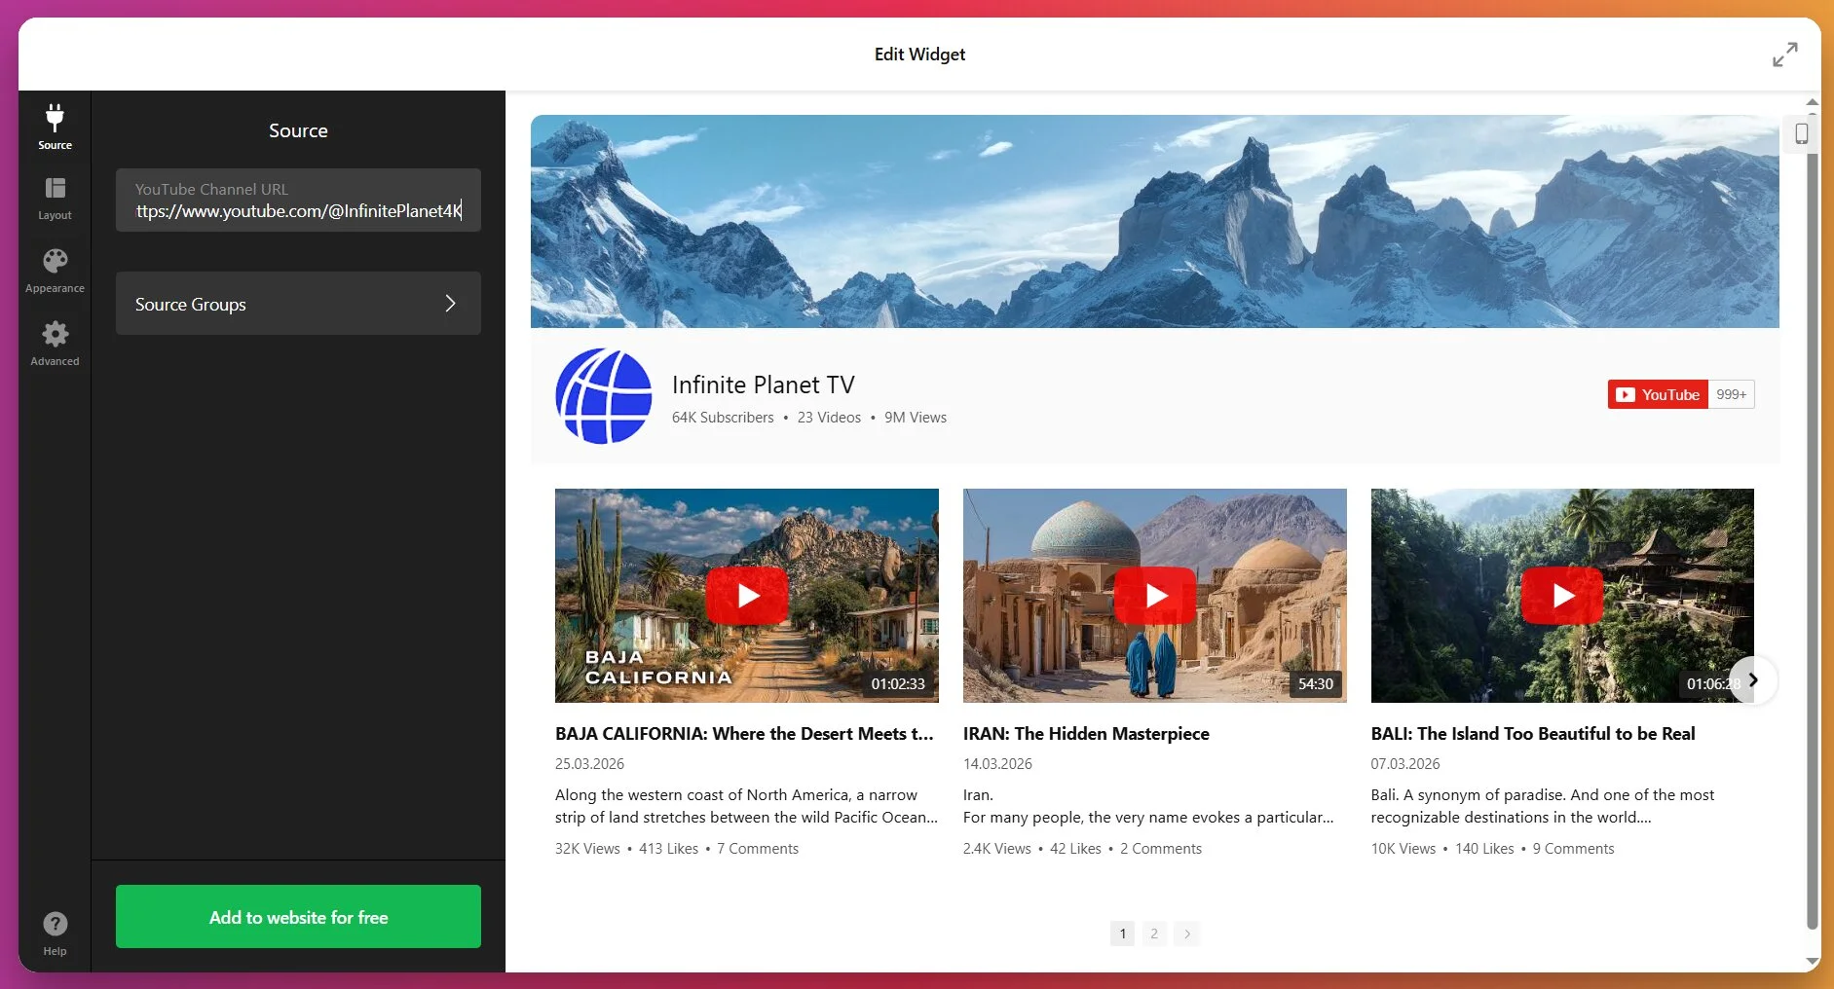Play the Bali island video
The height and width of the screenshot is (989, 1834).
click(1561, 595)
